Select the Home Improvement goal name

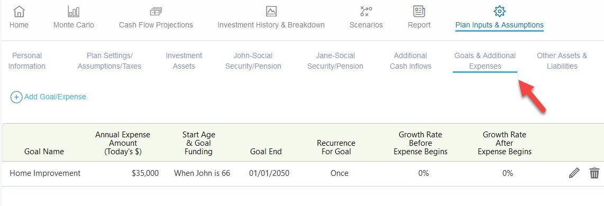(x=45, y=173)
